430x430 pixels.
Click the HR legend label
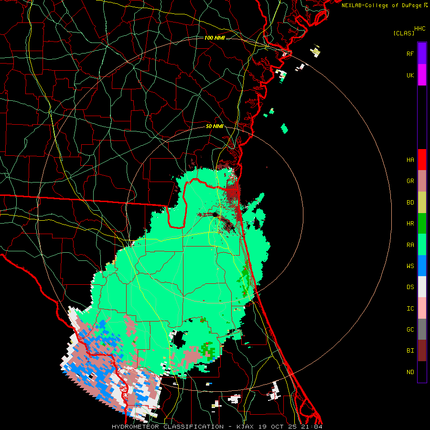410,224
